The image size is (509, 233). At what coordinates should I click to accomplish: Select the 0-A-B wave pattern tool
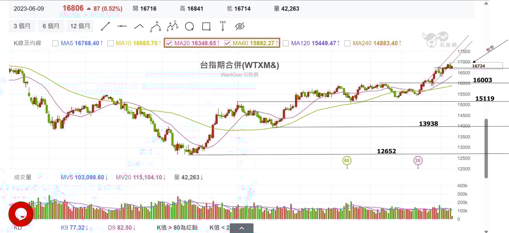tap(155, 26)
